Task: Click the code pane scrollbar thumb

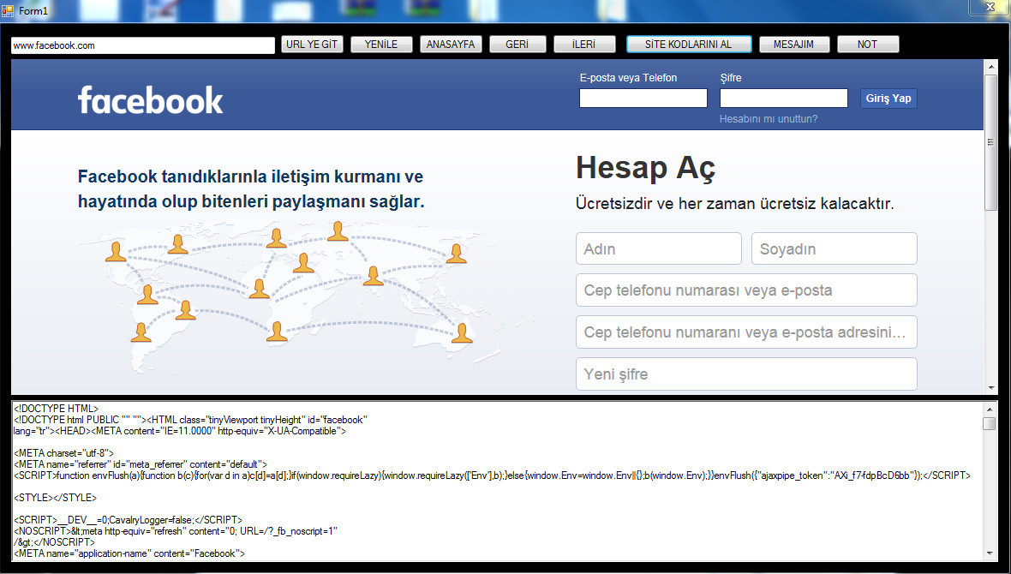Action: point(990,424)
